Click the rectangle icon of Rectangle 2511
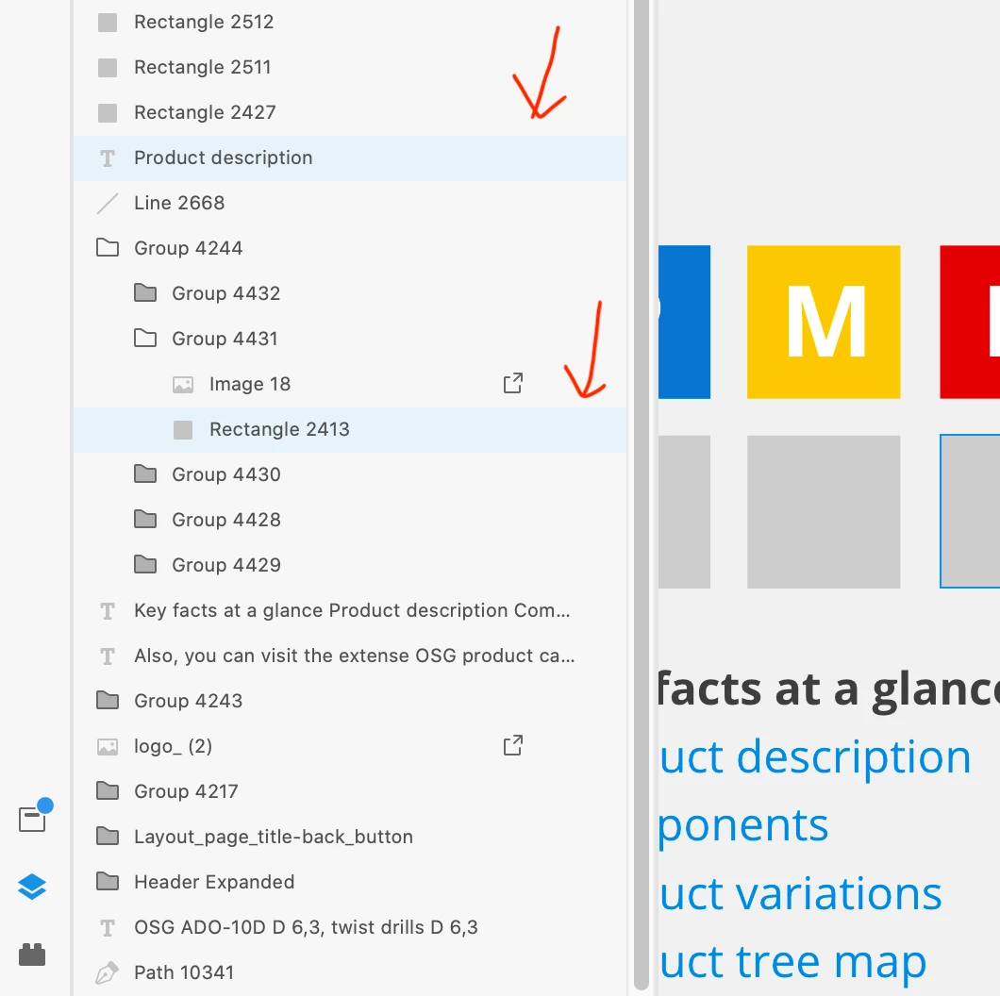This screenshot has height=996, width=1000. (108, 68)
